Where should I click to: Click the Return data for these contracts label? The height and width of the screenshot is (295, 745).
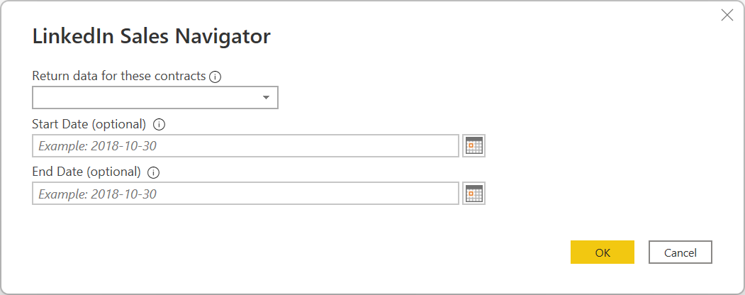tap(119, 76)
